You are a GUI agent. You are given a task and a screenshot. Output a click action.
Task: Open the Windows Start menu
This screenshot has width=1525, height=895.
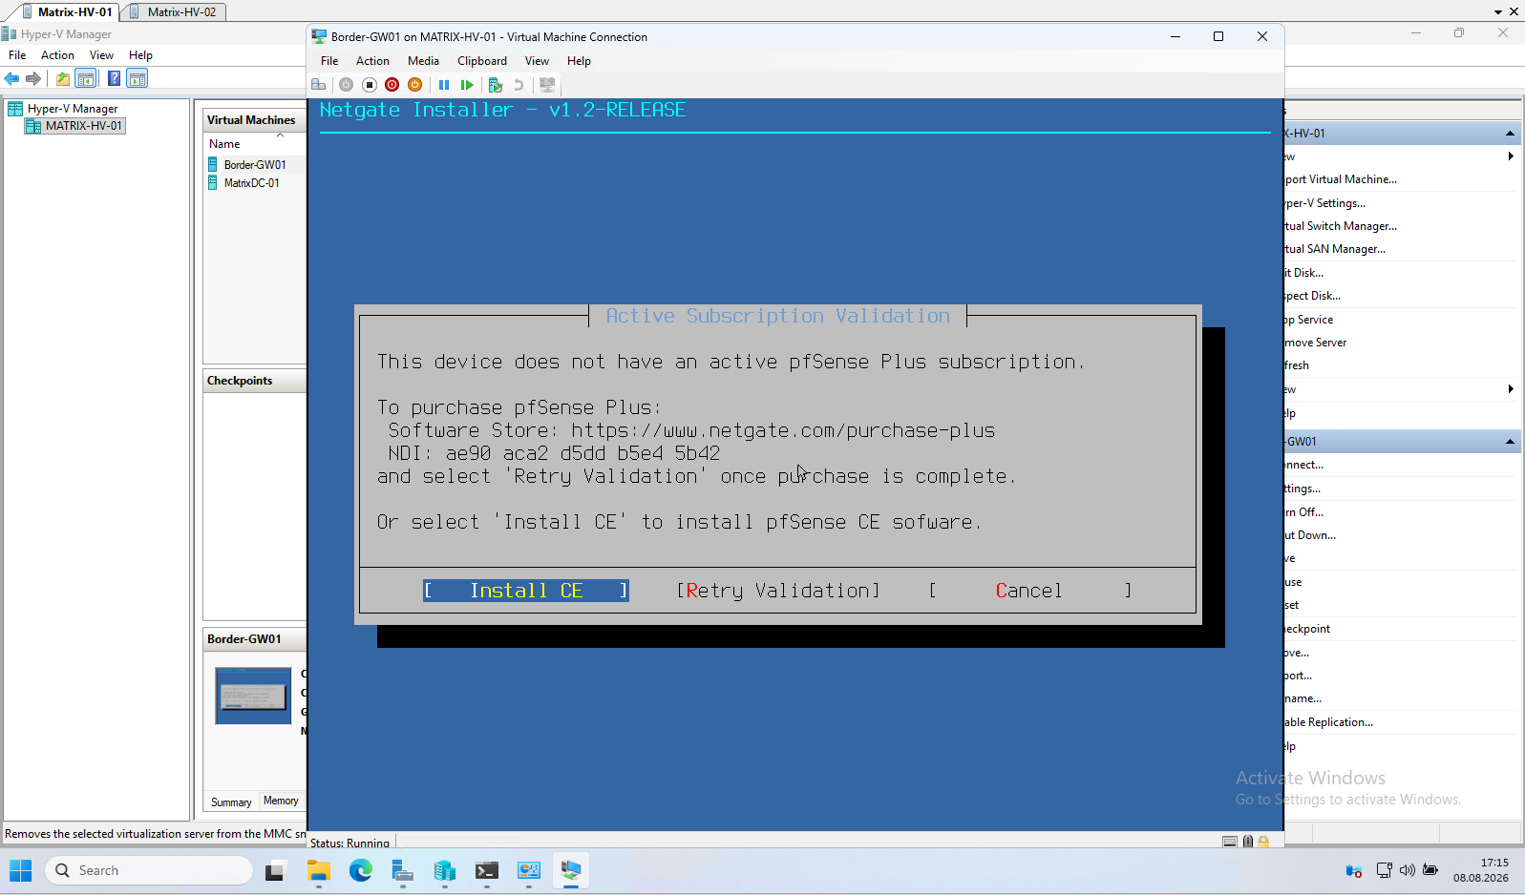[21, 870]
